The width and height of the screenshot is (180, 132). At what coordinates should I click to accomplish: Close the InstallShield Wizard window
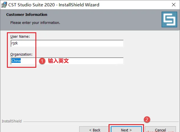pos(174,5)
